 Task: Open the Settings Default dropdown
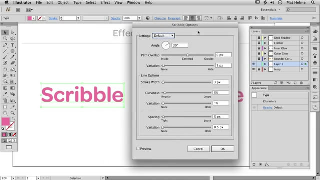pyautogui.click(x=163, y=36)
